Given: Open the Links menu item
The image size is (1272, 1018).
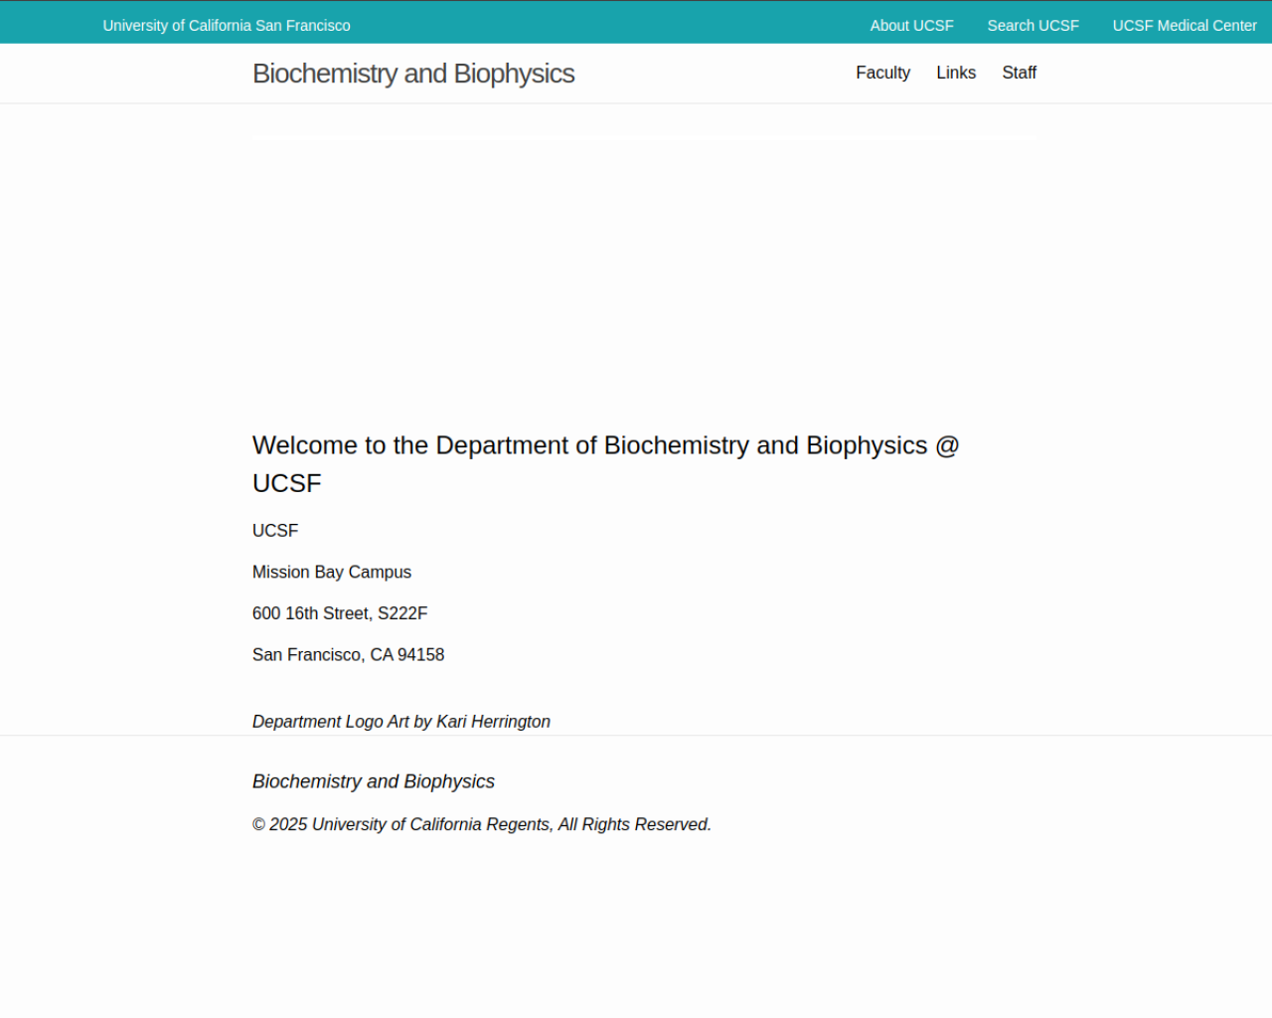Looking at the screenshot, I should (956, 73).
